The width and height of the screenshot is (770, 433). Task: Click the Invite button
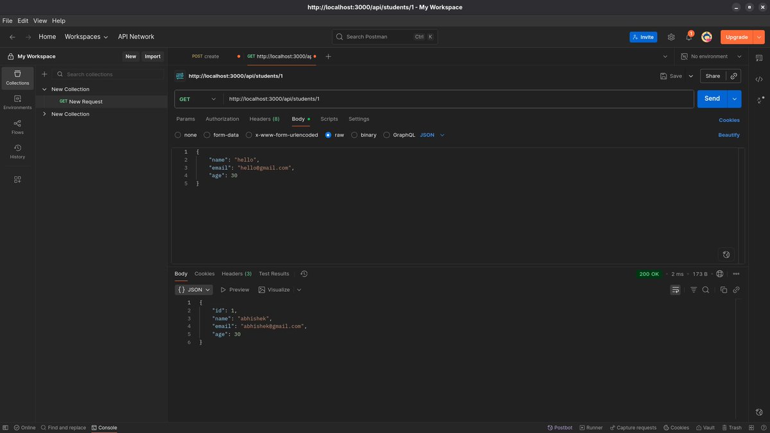click(x=643, y=37)
